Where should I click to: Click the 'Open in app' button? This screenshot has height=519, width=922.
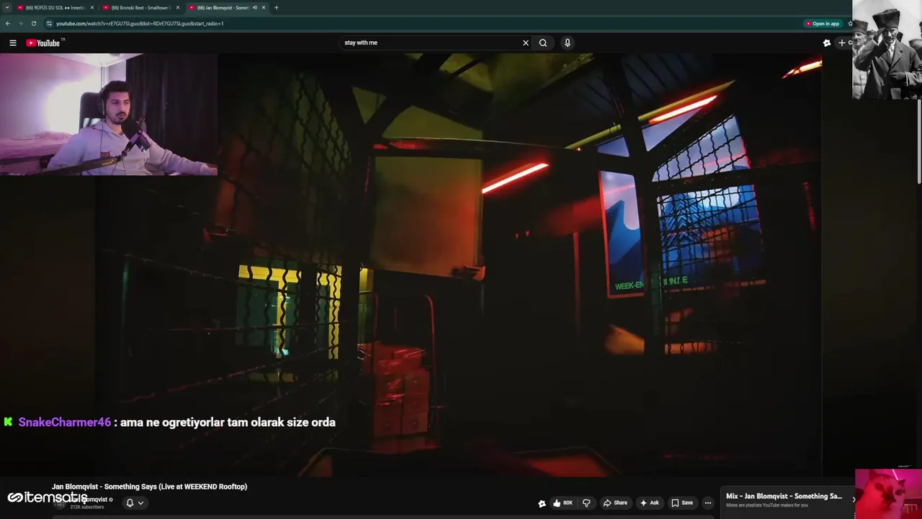[823, 23]
